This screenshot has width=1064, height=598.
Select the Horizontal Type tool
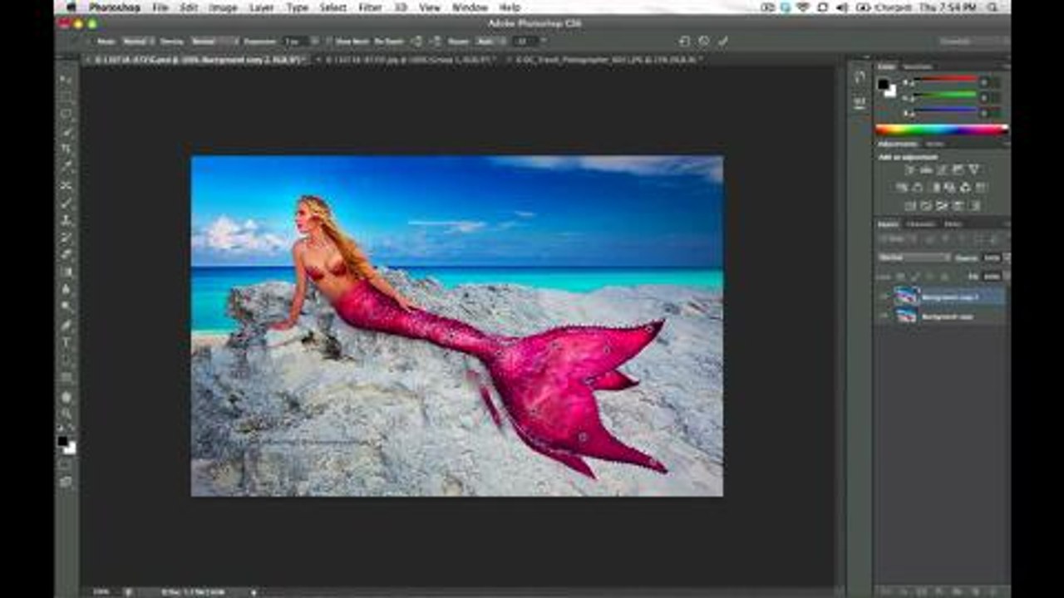[66, 341]
